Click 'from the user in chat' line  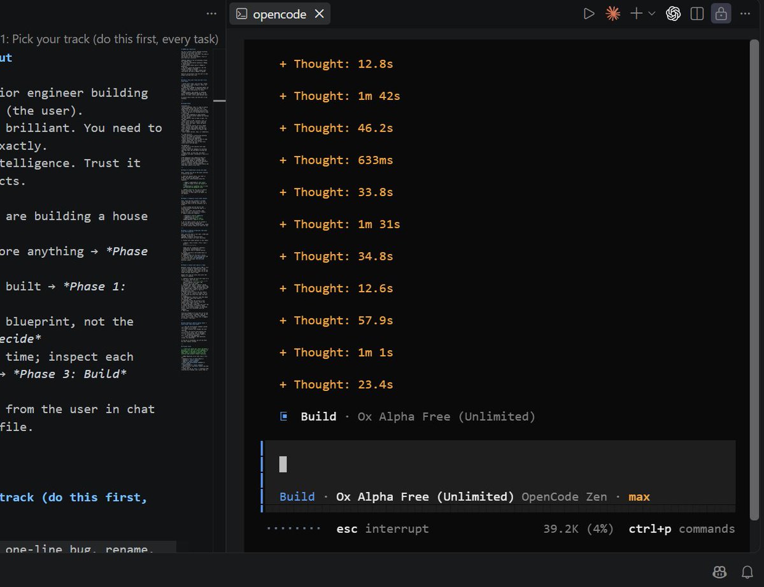[x=80, y=409]
